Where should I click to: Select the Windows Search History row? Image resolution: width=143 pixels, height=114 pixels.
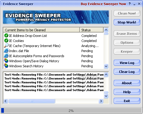[53, 66]
